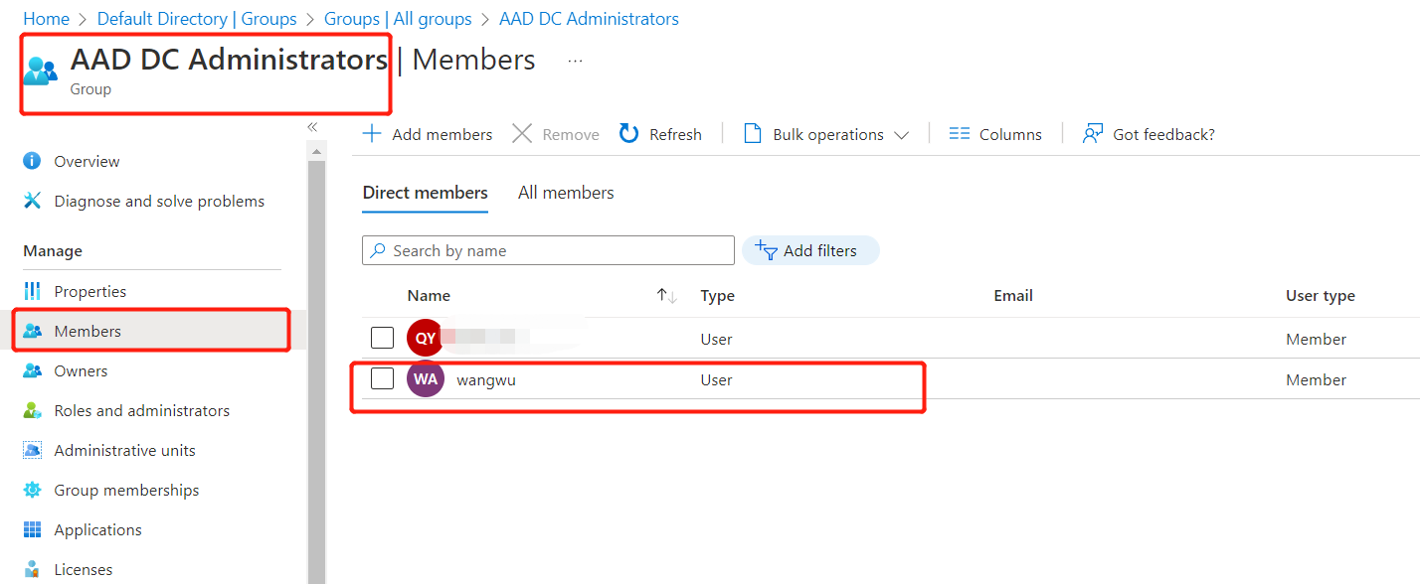Click the plus icon for Add members
Image resolution: width=1420 pixels, height=584 pixels.
pos(372,133)
